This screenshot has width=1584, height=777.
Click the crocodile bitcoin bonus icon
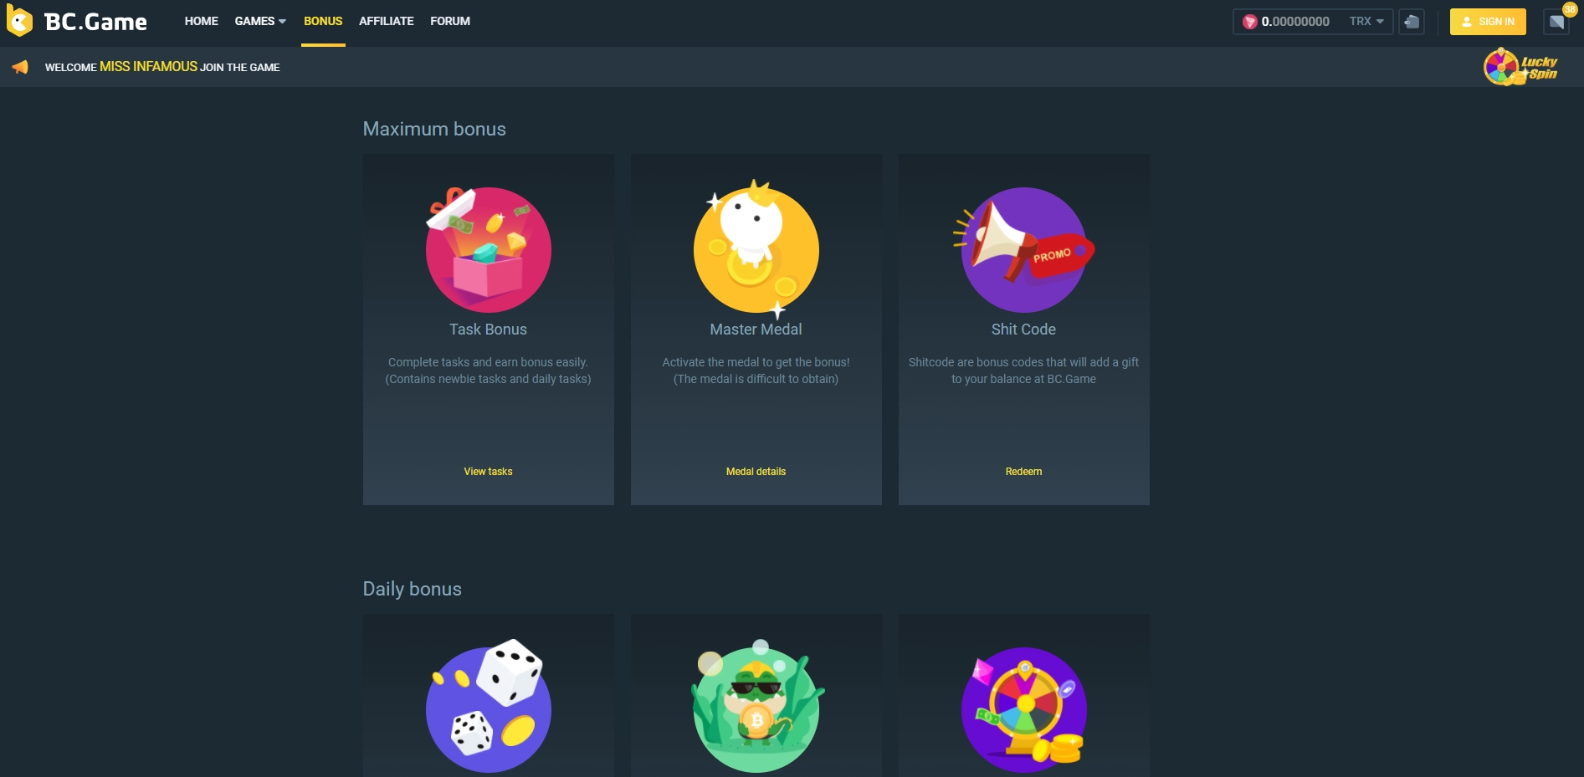pyautogui.click(x=756, y=707)
